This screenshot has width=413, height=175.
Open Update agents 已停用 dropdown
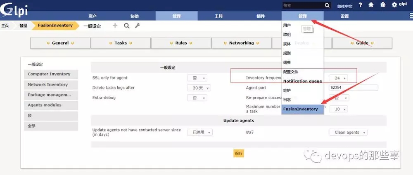199,133
